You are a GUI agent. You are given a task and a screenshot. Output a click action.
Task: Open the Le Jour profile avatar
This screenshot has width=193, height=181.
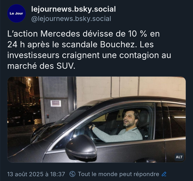(x=16, y=14)
